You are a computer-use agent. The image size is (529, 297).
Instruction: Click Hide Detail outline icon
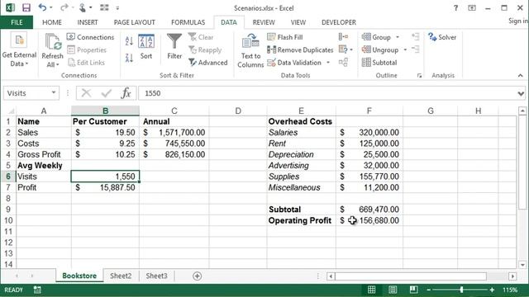pos(415,49)
